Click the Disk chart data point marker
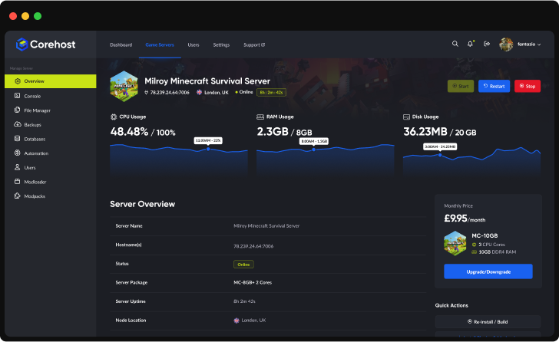The width and height of the screenshot is (559, 342). click(x=440, y=155)
